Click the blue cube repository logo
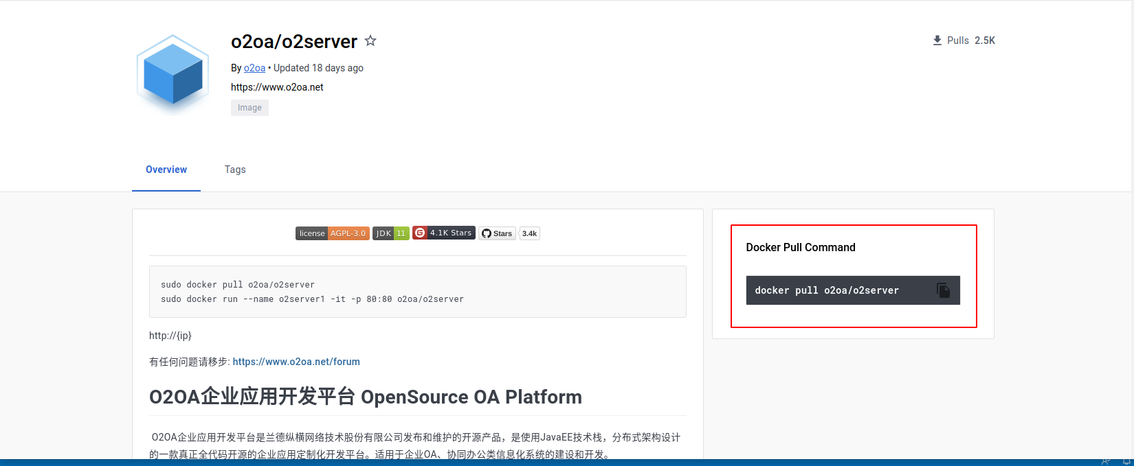 coord(173,73)
